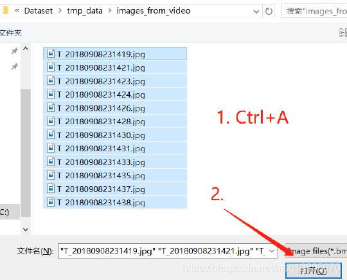
Task: Click the navigation pane scrollbar thumb
Action: [26, 153]
